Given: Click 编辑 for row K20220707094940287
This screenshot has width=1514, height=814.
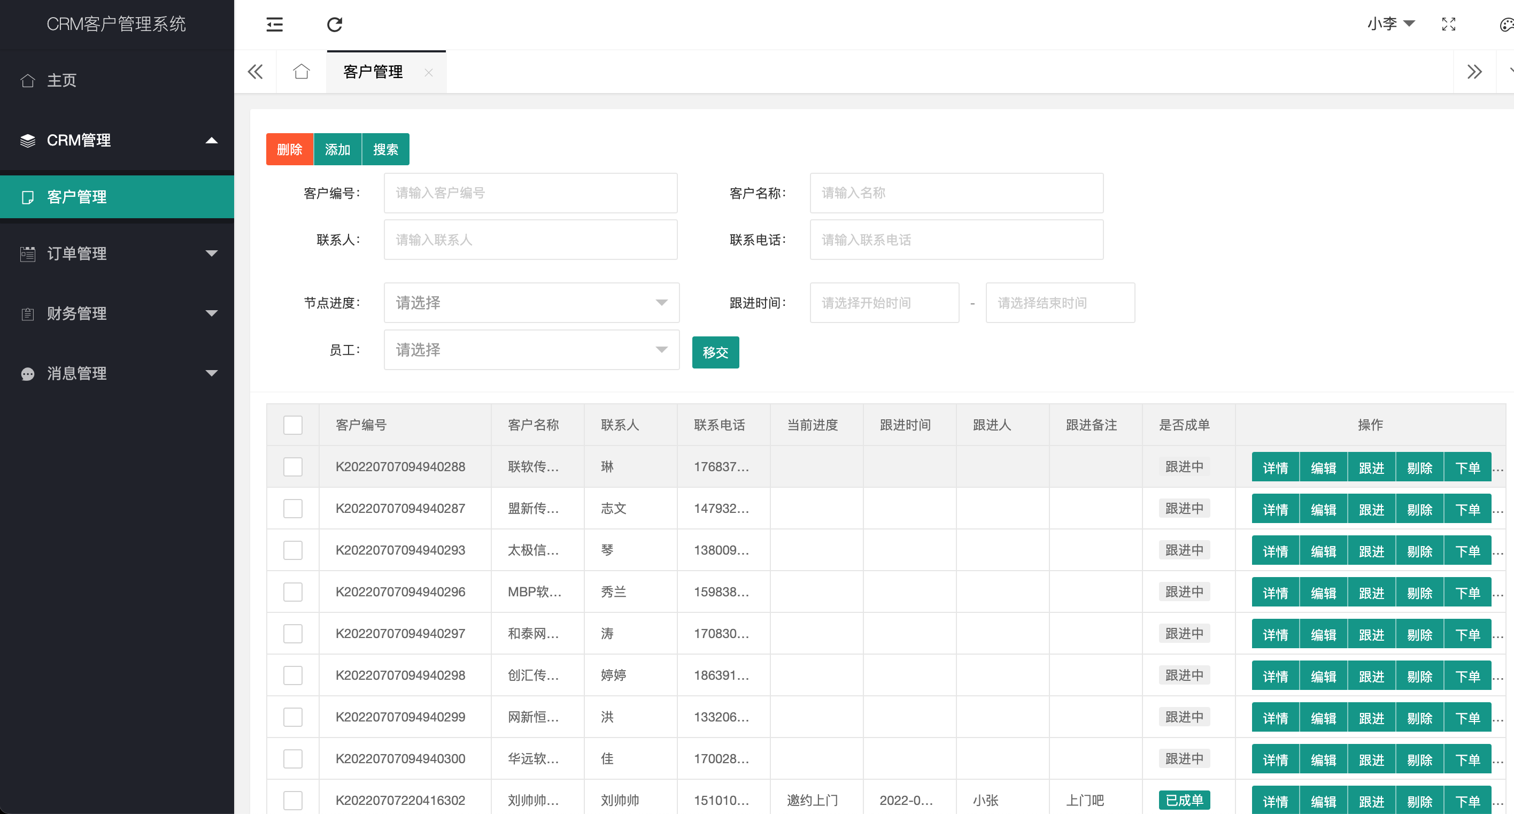Looking at the screenshot, I should (1324, 509).
